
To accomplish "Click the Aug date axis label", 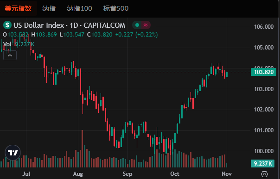I will (x=78, y=174).
